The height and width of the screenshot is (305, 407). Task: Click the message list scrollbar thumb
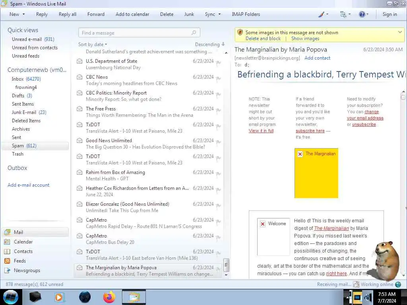(x=226, y=265)
